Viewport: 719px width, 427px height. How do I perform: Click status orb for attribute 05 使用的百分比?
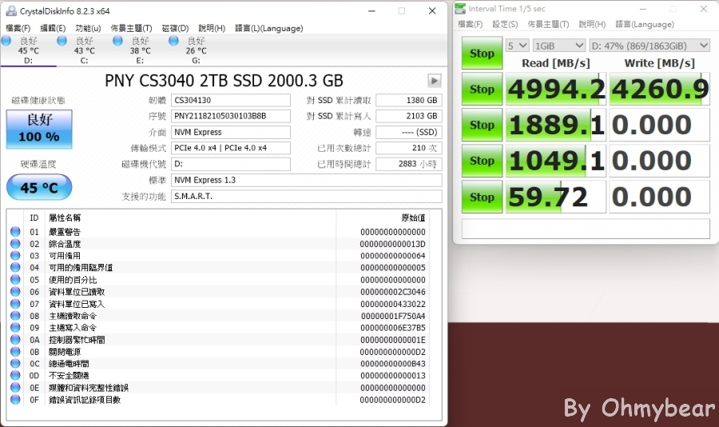(15, 279)
